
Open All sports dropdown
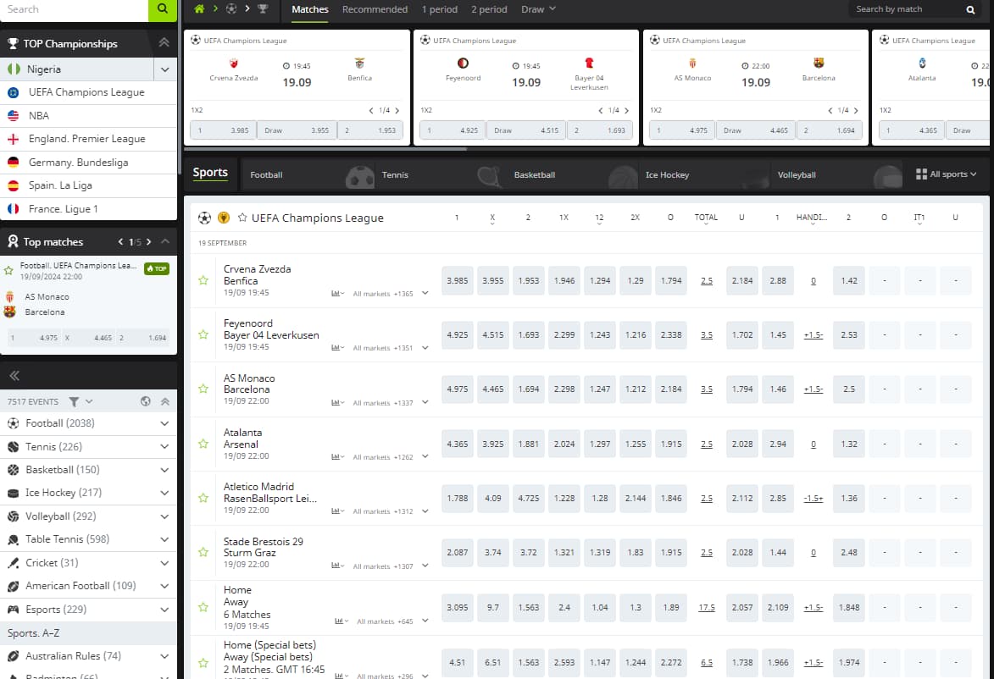(x=947, y=174)
